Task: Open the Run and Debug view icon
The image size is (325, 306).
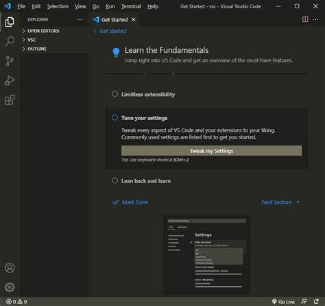Action: click(10, 80)
